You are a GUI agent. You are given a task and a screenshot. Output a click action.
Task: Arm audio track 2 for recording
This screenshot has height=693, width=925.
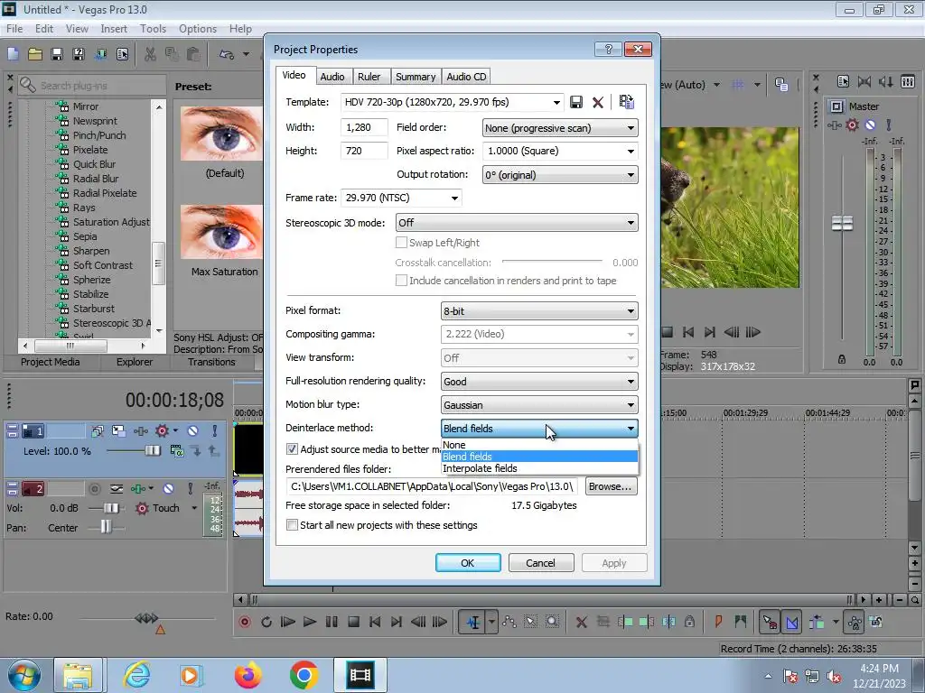click(x=94, y=488)
